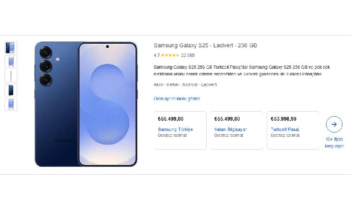Open the Vatan Bilgisayar seller link
Viewport: 354px width, 208px height.
(x=231, y=129)
